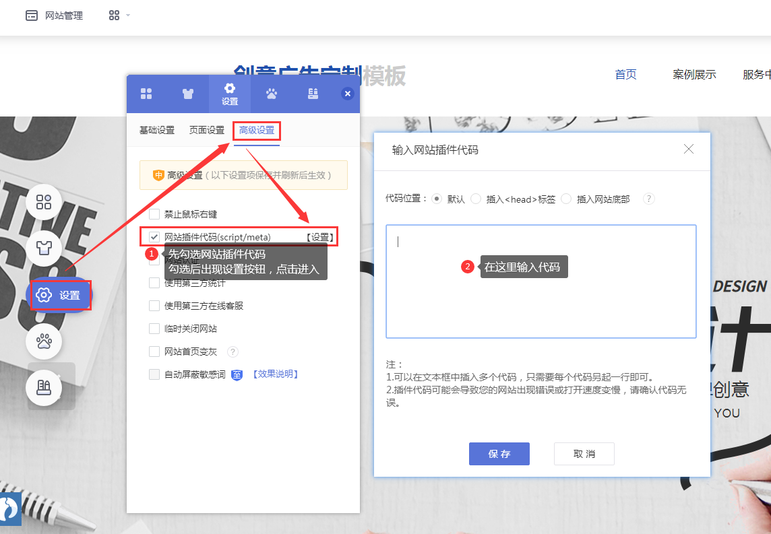The height and width of the screenshot is (534, 771).
Task: Click the 取消 button
Action: tap(584, 454)
